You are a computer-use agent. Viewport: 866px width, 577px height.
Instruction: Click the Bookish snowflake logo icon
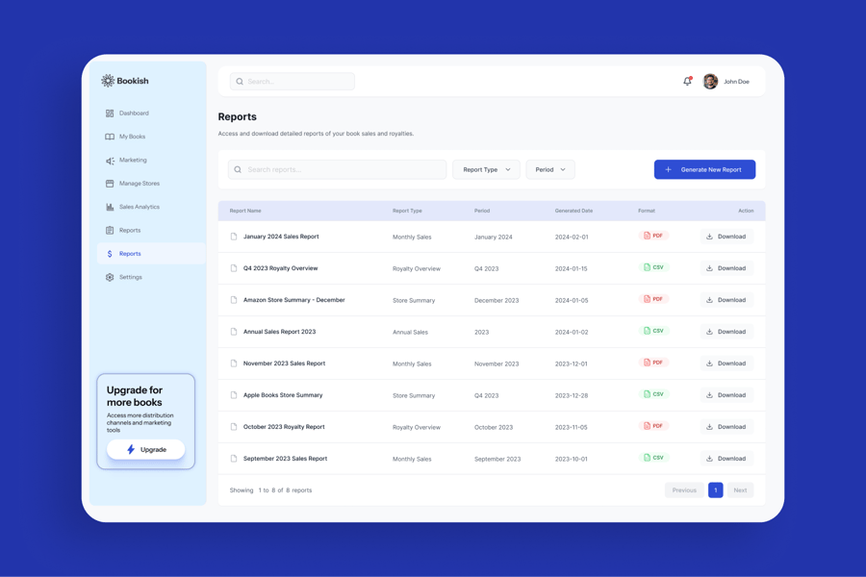[108, 81]
